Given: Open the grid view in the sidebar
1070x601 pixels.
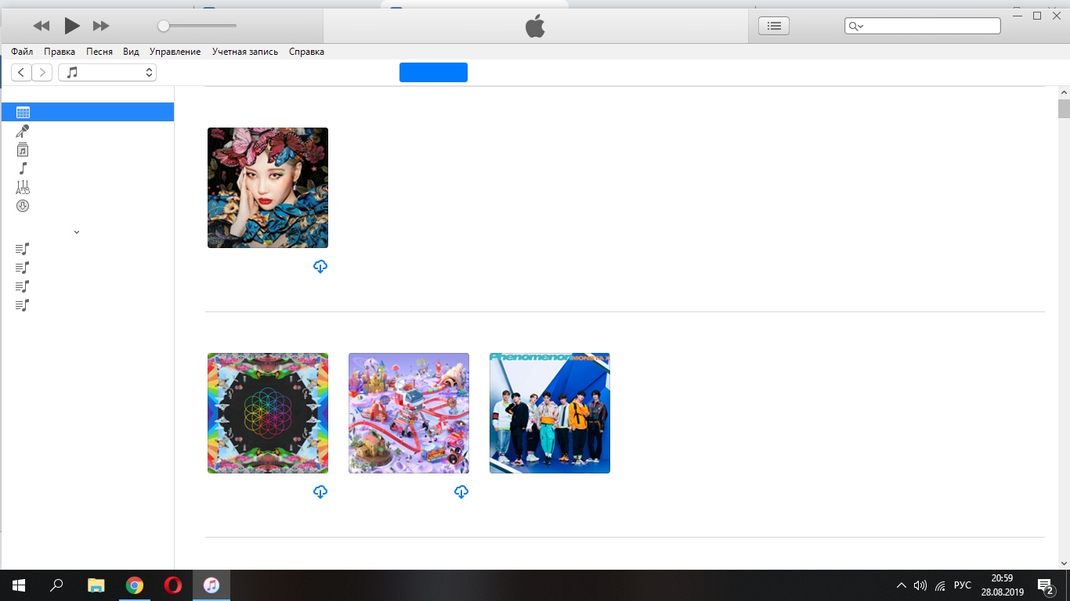Looking at the screenshot, I should pyautogui.click(x=87, y=113).
